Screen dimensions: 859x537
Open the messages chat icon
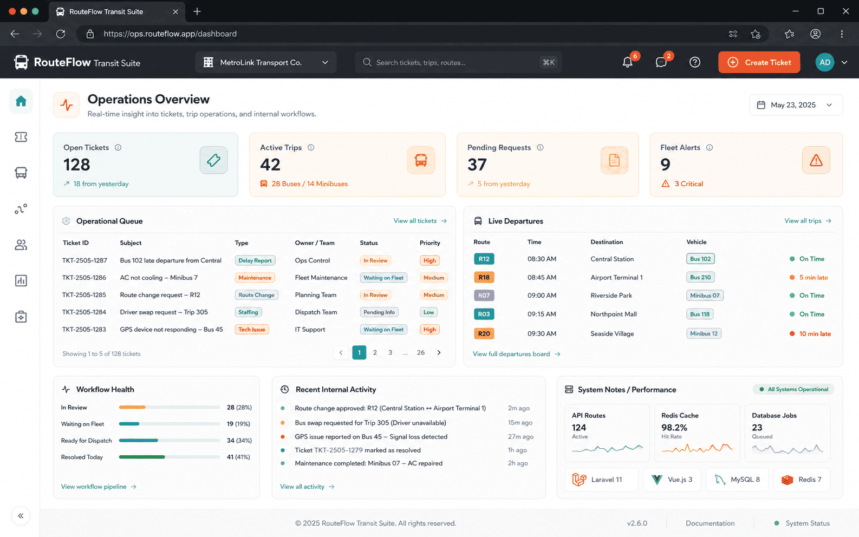point(661,62)
